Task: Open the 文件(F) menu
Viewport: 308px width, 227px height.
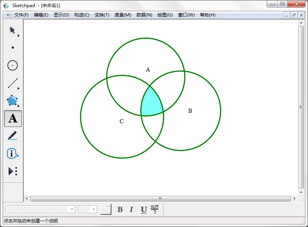Action: pos(21,15)
